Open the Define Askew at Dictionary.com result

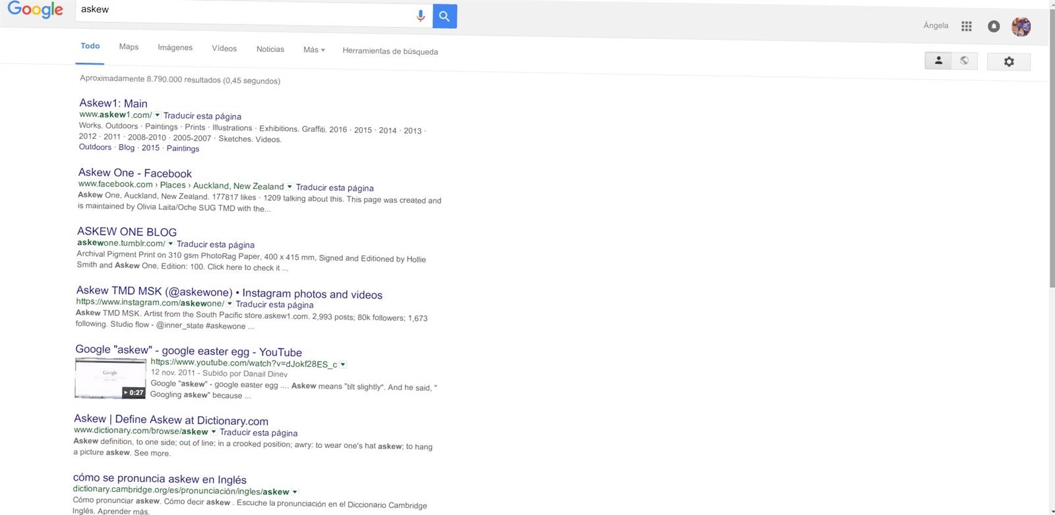coord(171,420)
